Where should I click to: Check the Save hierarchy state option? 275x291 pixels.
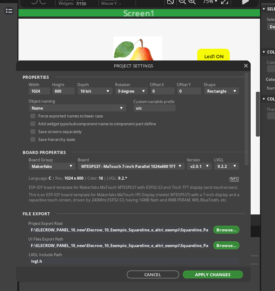tap(33, 140)
